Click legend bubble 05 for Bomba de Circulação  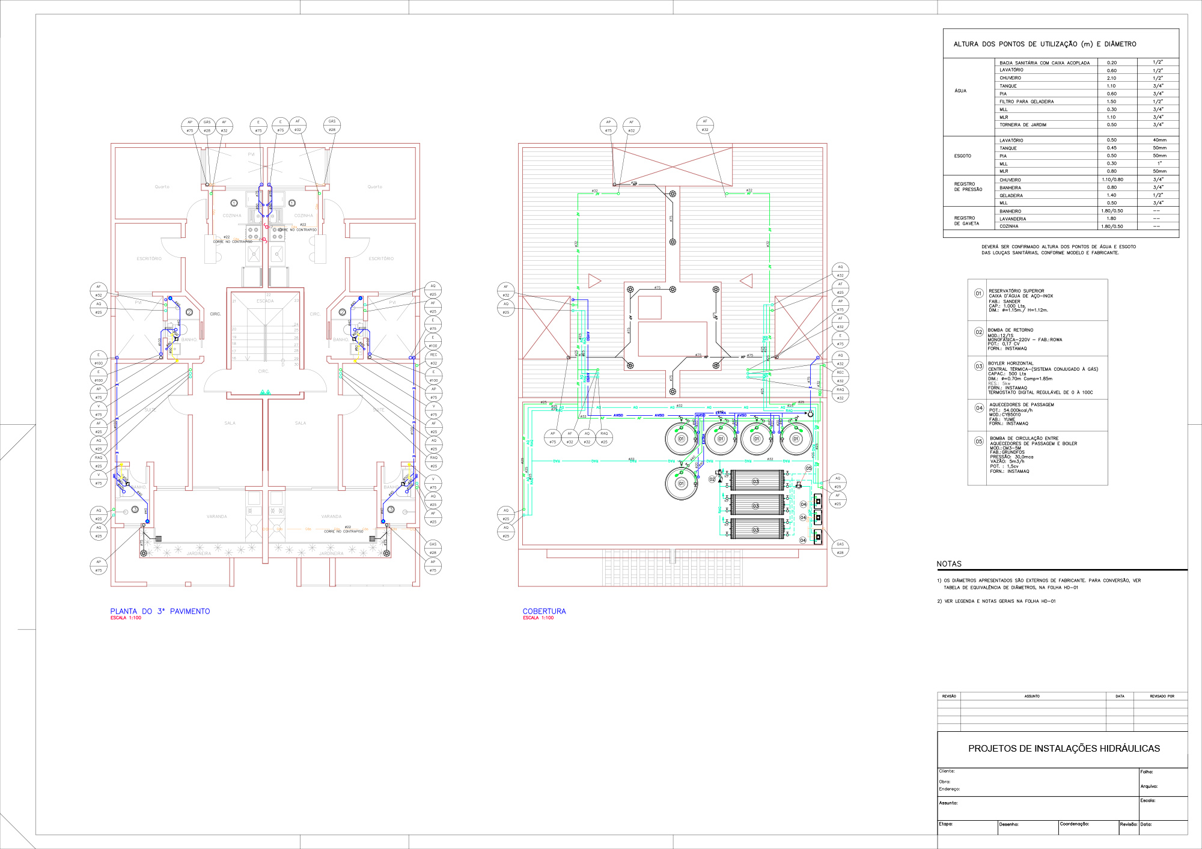click(x=979, y=441)
